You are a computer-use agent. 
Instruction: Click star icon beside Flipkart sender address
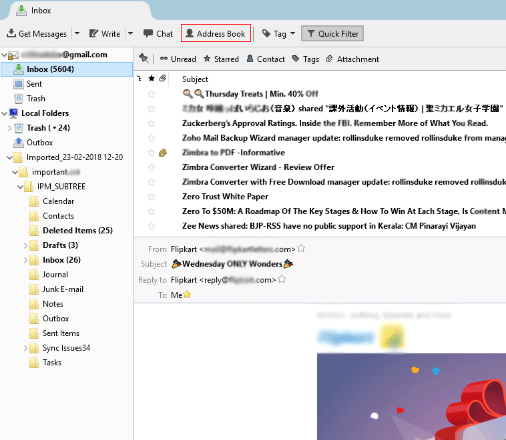click(x=301, y=249)
